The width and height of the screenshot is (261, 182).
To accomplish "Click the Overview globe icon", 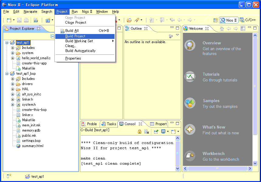I will 190,45.
